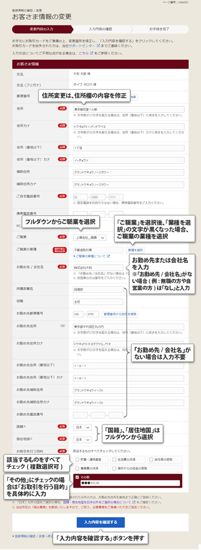Screen dimensions: 201x550
Task: Uncheck the その他 checkbox
Action: pyautogui.click(x=77, y=477)
